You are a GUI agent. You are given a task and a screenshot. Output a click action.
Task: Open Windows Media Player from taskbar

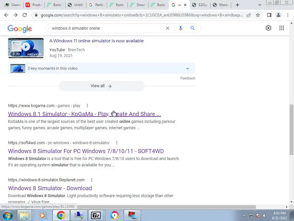42,215
